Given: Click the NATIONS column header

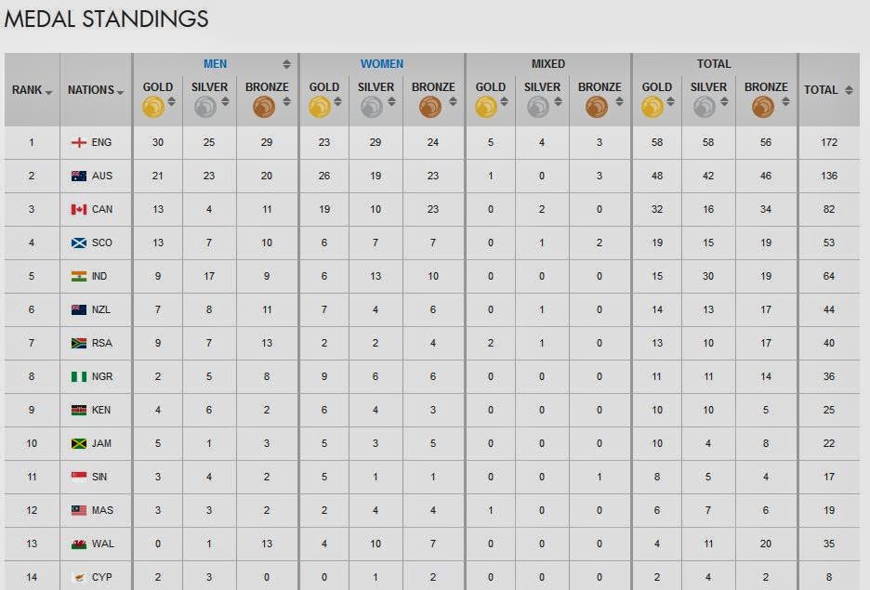Looking at the screenshot, I should tap(91, 90).
